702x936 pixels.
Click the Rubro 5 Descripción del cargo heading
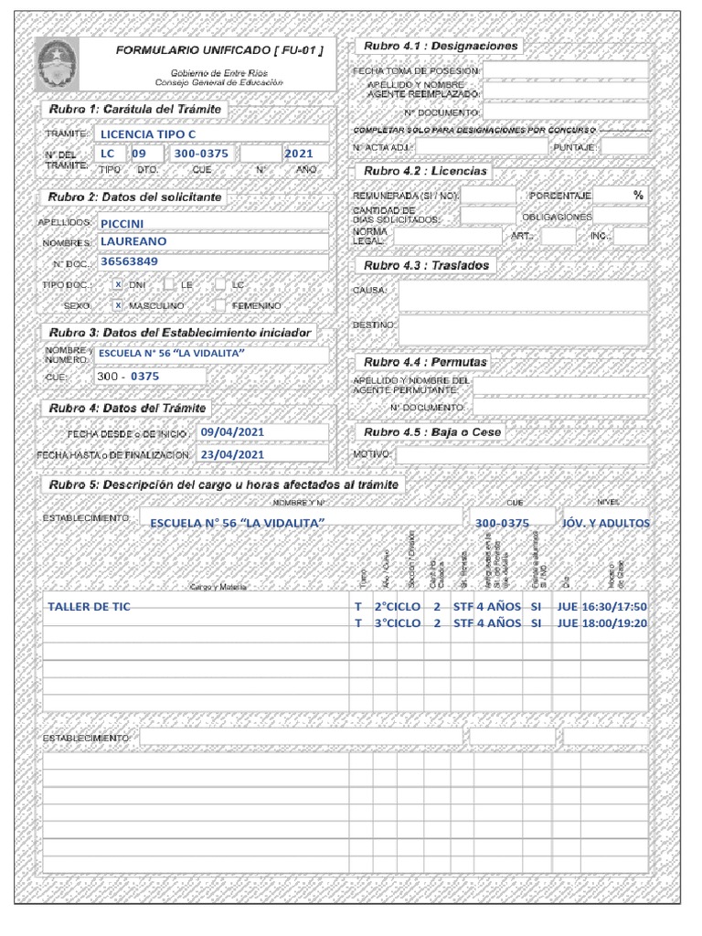[223, 484]
